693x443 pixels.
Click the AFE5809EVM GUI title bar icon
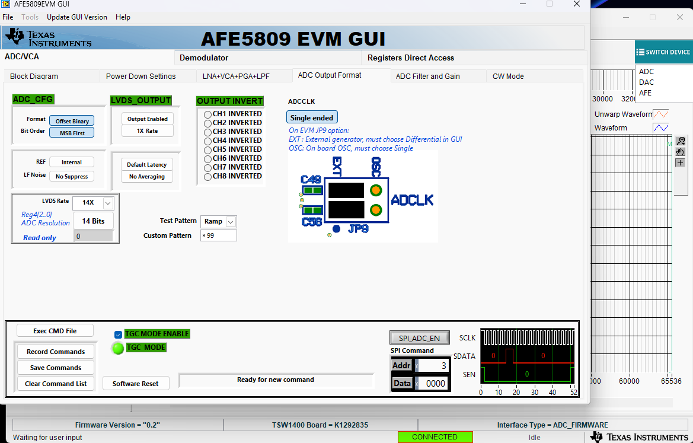(x=7, y=4)
